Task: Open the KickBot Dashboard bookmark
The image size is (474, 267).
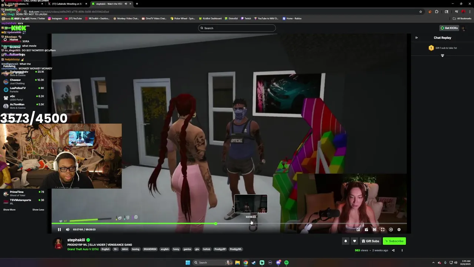Action: tap(210, 19)
